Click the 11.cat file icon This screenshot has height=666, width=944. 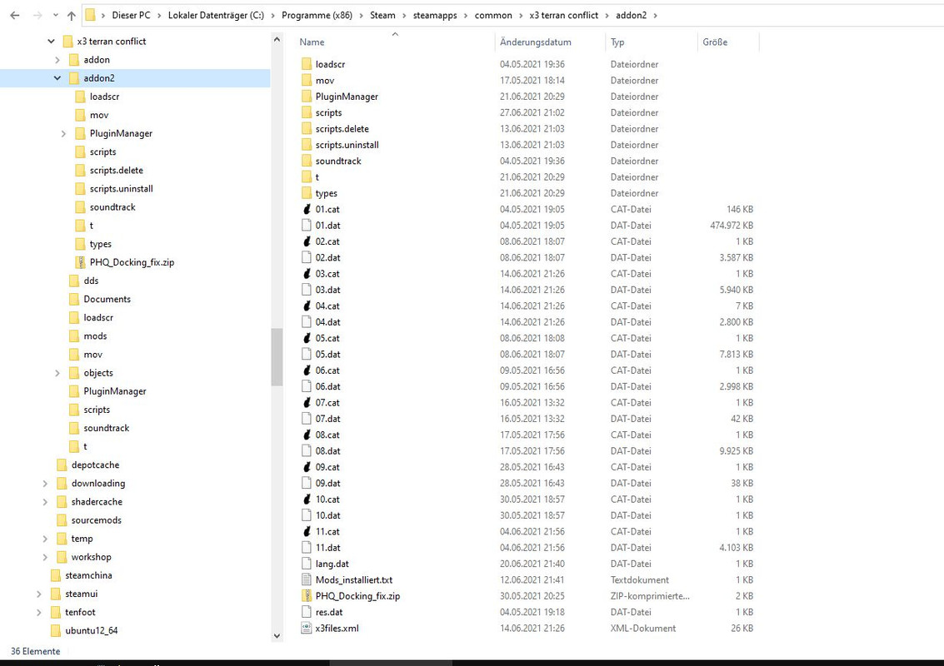(307, 531)
